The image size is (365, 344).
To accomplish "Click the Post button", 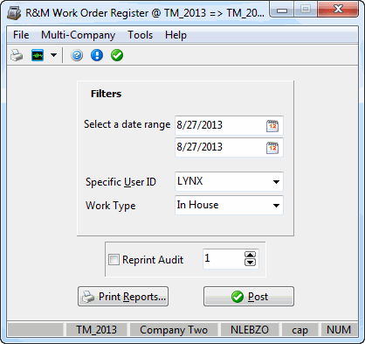I will click(x=249, y=297).
